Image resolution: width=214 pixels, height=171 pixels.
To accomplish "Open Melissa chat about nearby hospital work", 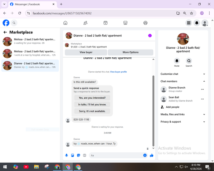I will [x=30, y=53].
